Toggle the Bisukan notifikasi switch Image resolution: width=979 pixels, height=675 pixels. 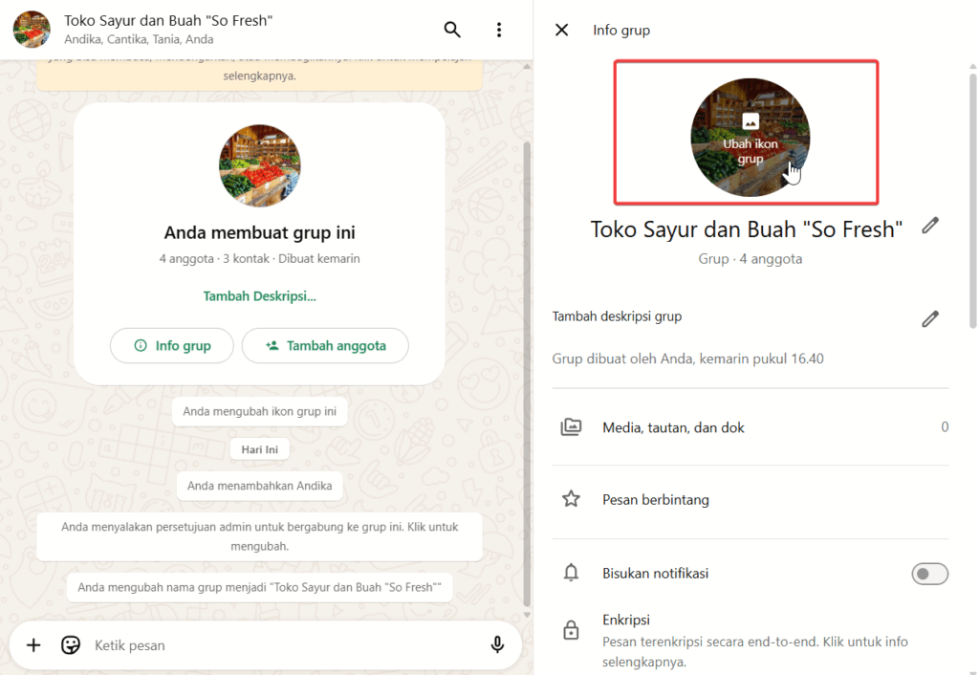pos(929,574)
